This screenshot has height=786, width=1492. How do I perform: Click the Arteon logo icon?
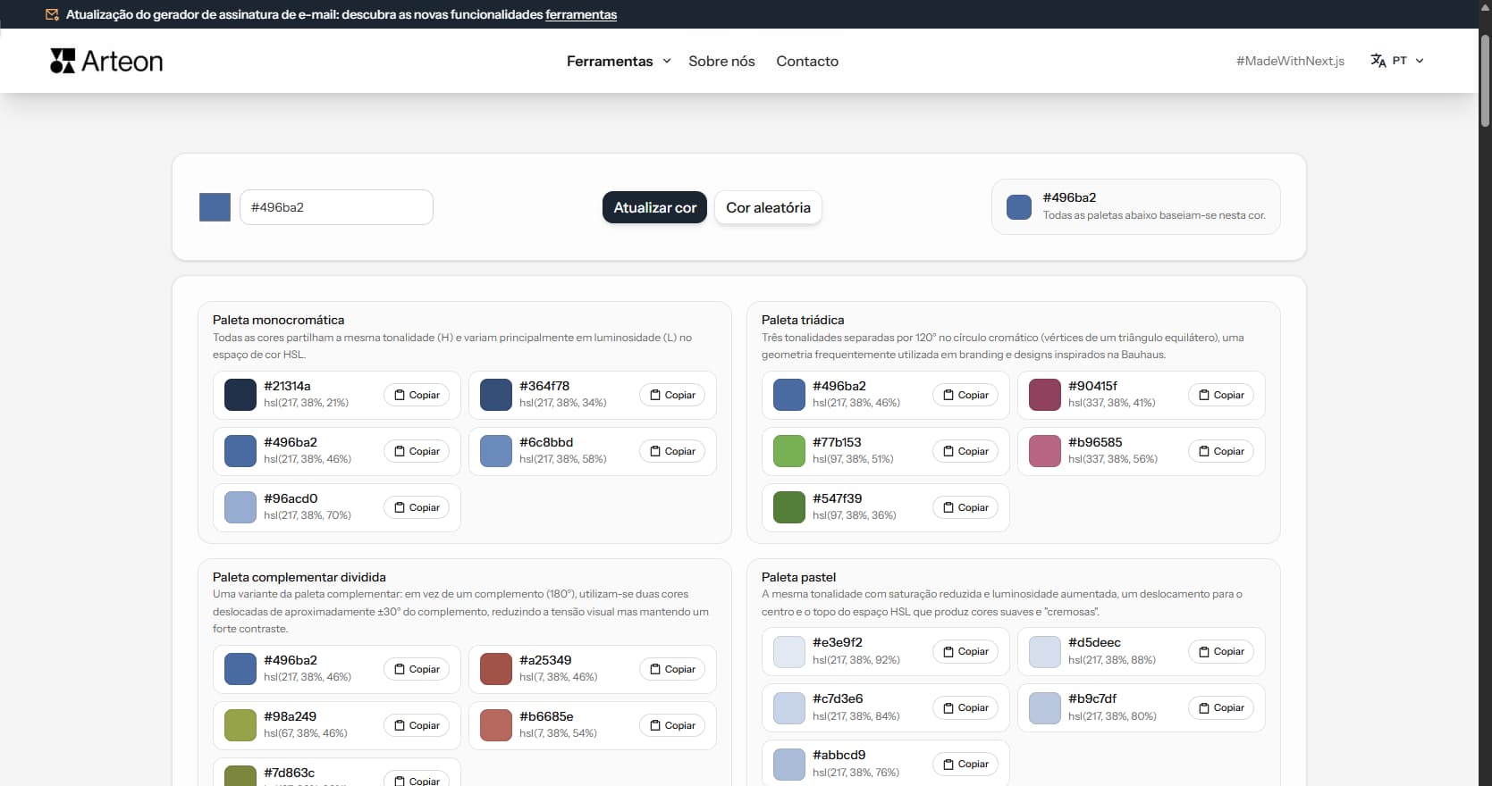[63, 61]
